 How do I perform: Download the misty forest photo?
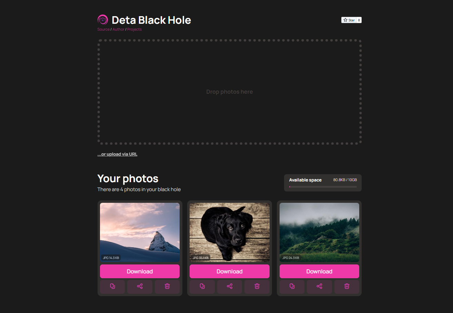pos(319,271)
